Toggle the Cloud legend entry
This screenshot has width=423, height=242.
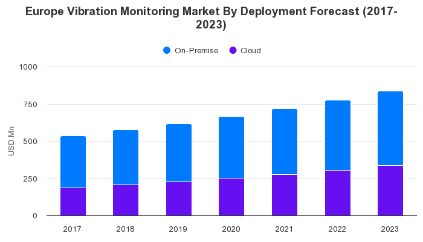click(245, 50)
